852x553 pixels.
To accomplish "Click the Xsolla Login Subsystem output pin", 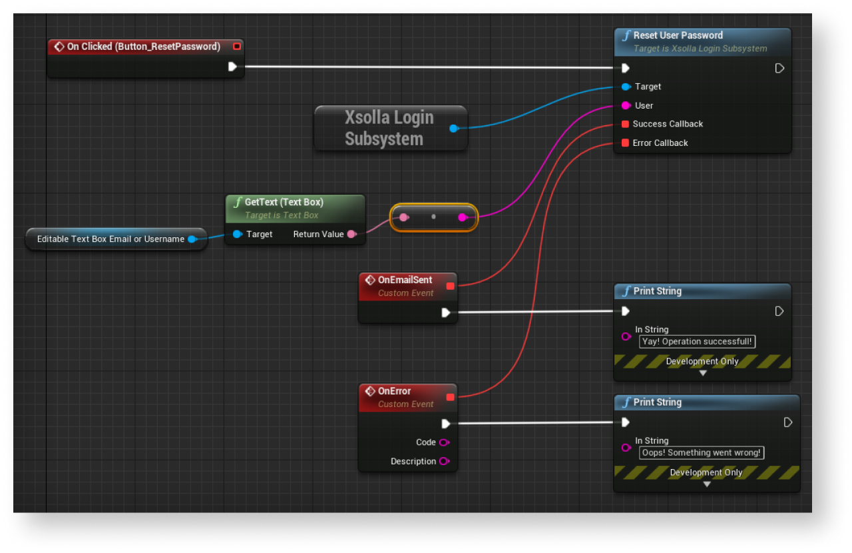I will click(453, 129).
